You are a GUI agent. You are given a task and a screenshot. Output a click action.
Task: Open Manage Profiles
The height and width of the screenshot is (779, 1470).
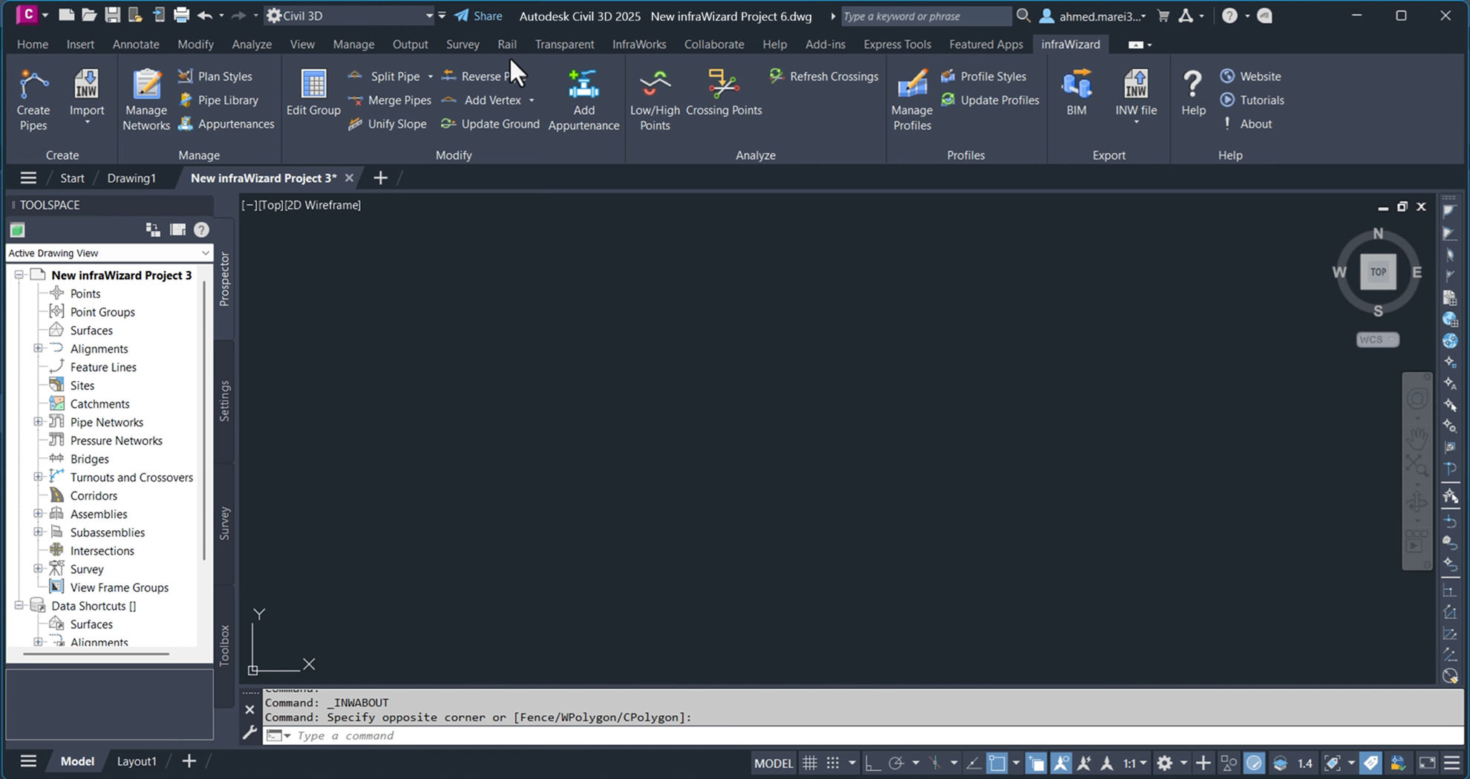[912, 100]
